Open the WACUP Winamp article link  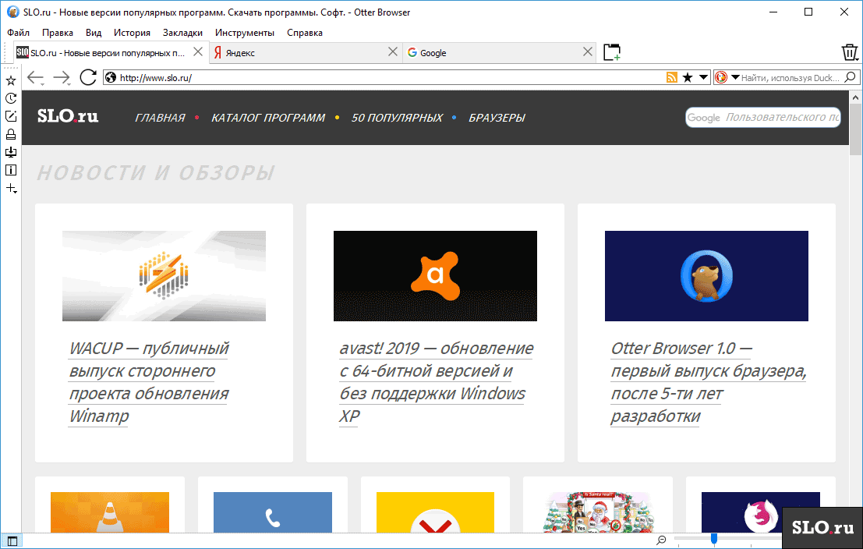pyautogui.click(x=149, y=382)
